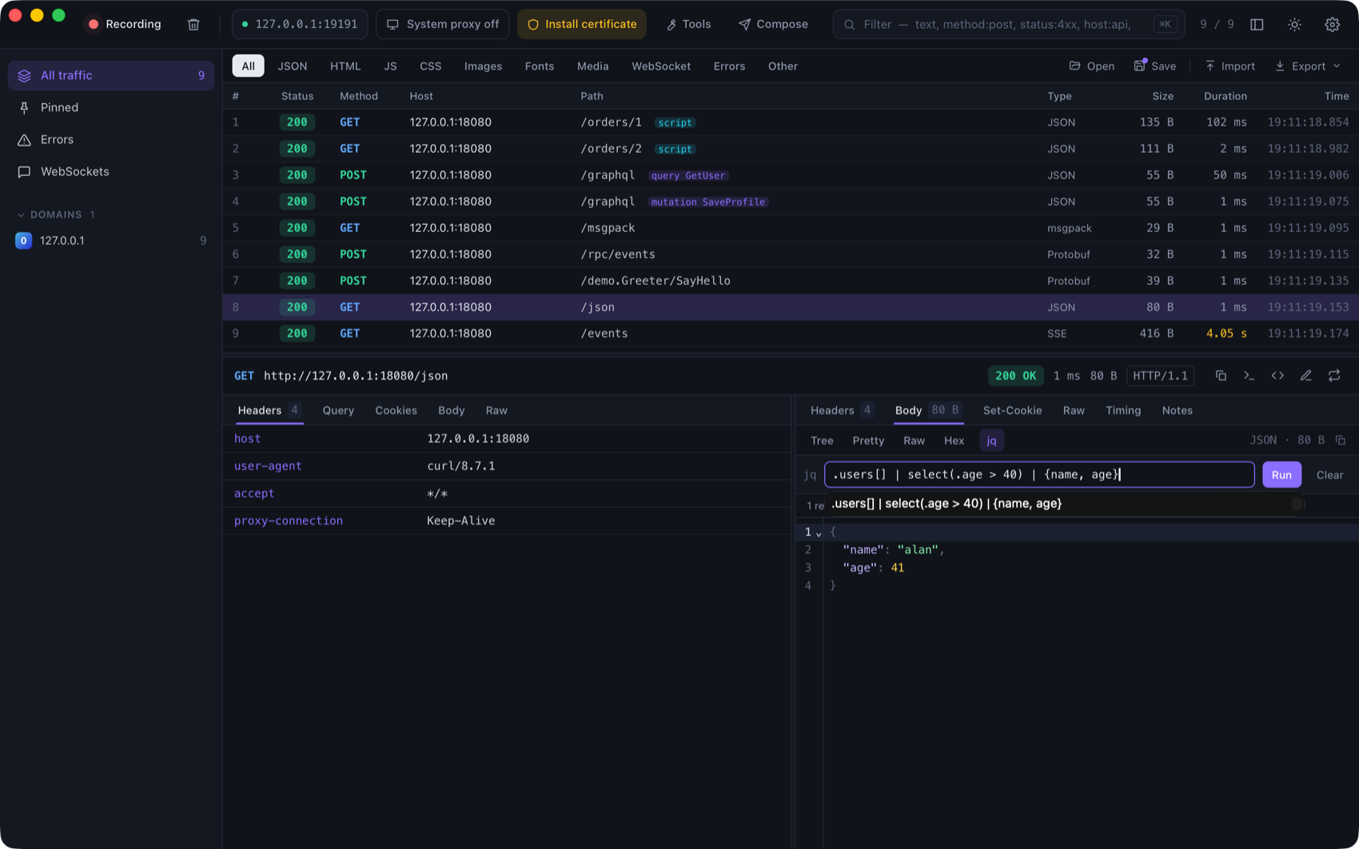Switch light/dark theme with sun icon

[x=1294, y=24]
